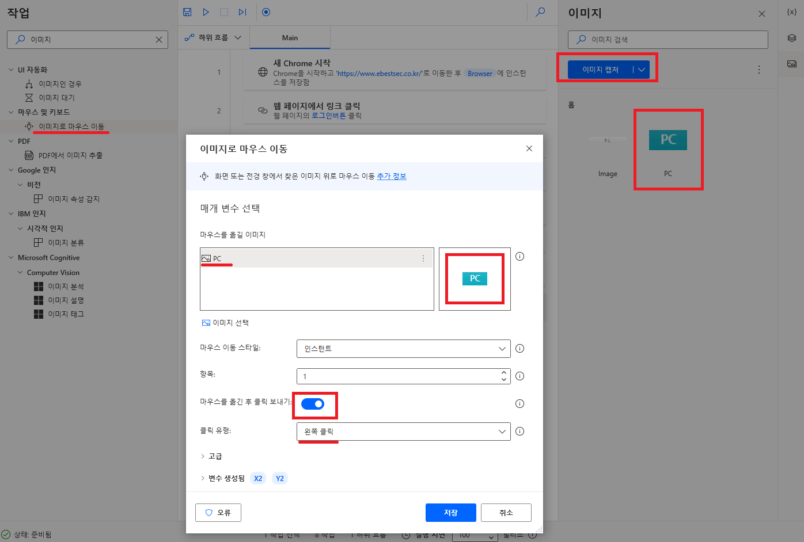Click the 취소 button
The image size is (804, 542).
click(x=506, y=513)
